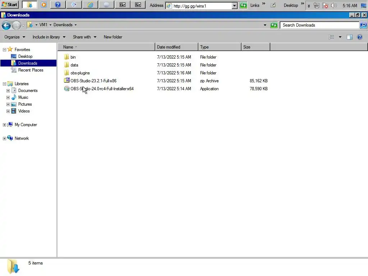Select the Music library
Image resolution: width=368 pixels, height=276 pixels.
click(23, 97)
